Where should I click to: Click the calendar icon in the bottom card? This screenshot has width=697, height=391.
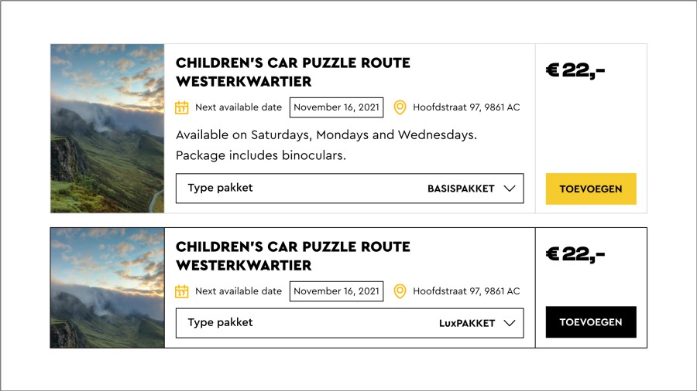coord(182,291)
